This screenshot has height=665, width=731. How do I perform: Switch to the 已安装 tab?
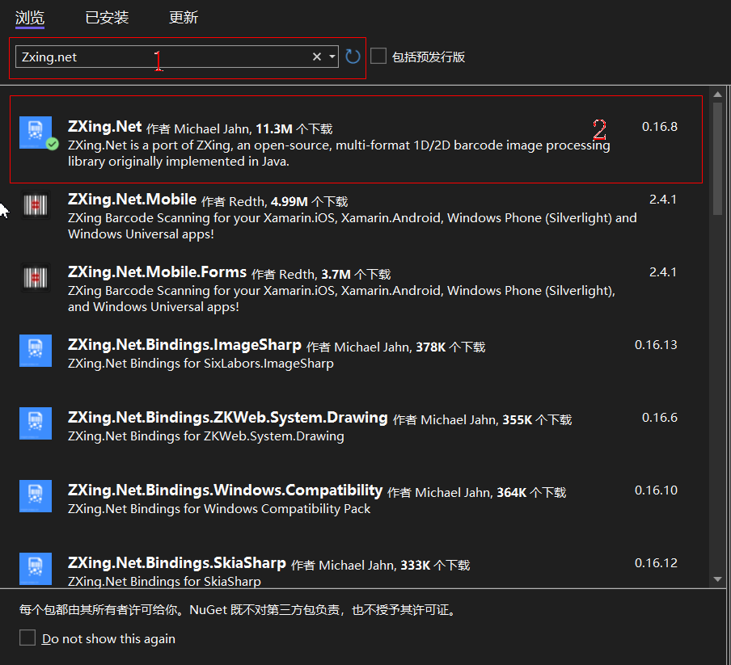coord(107,18)
